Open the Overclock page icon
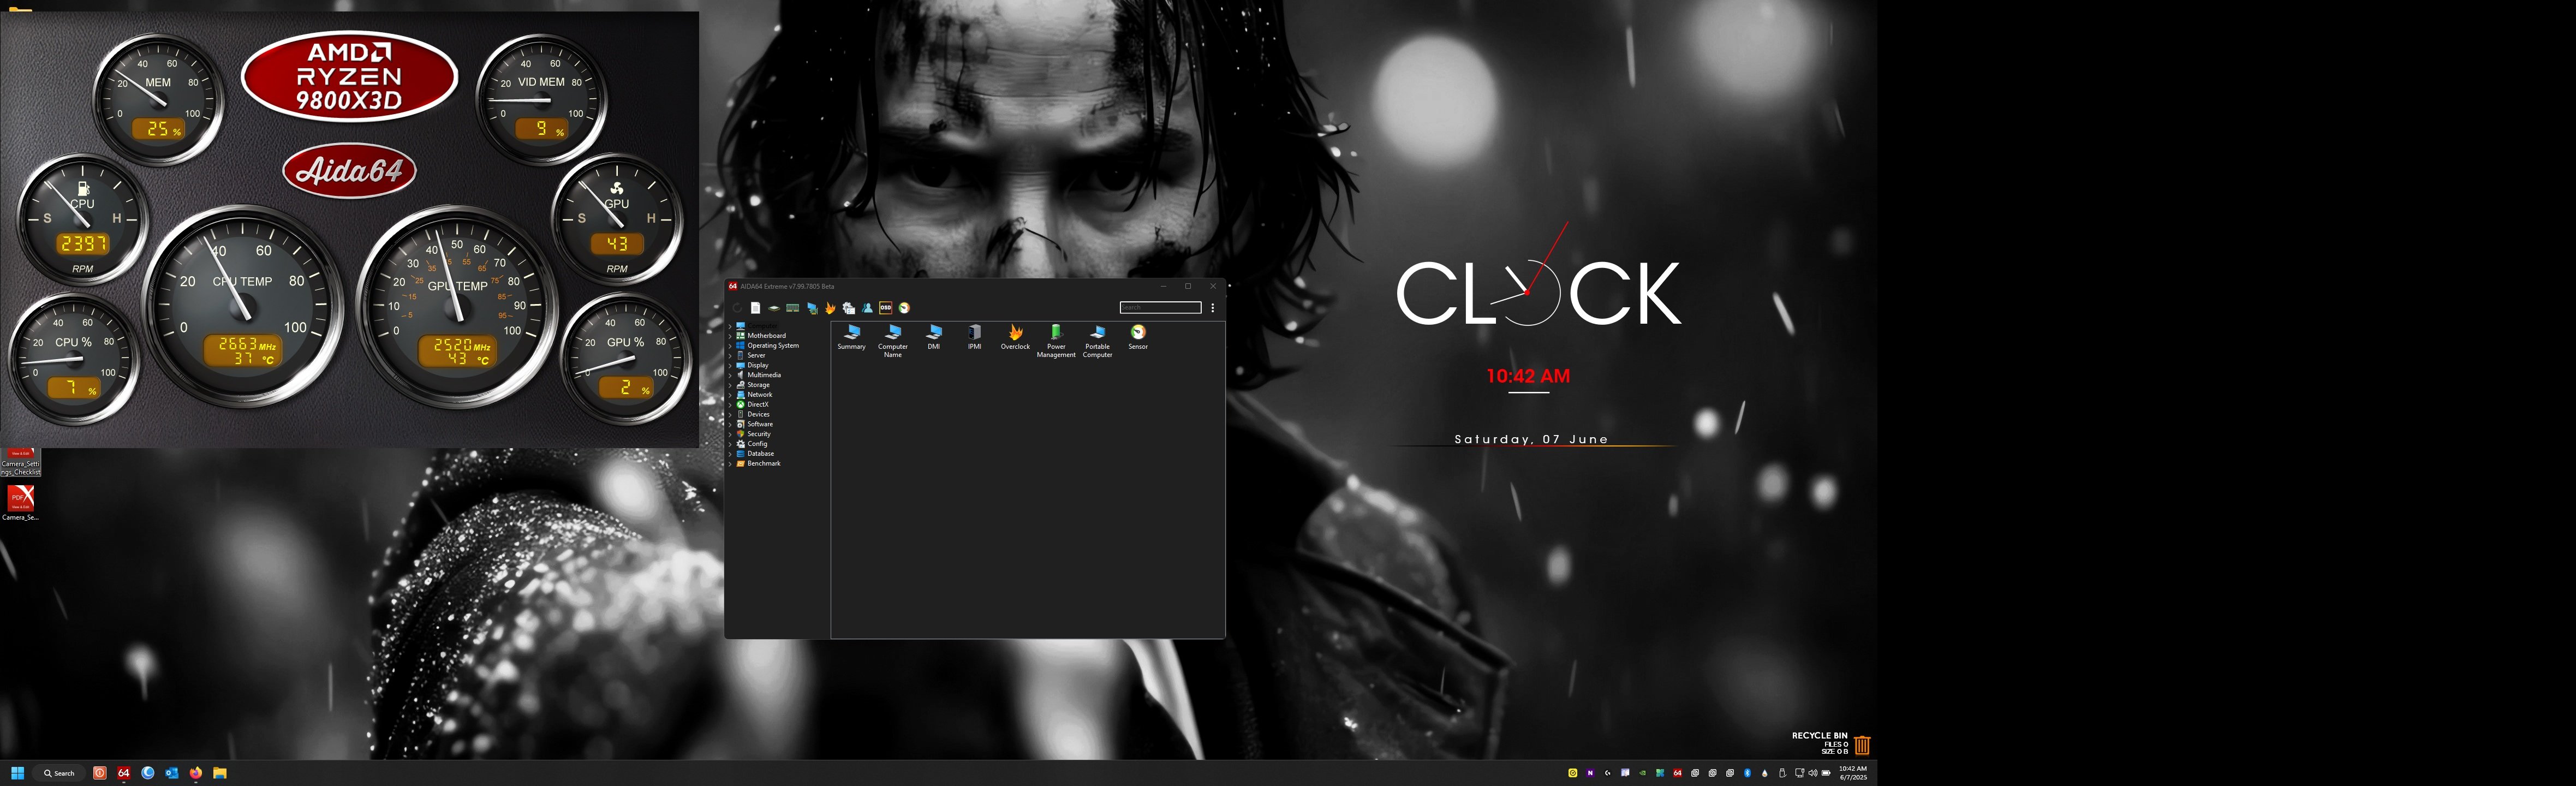Image resolution: width=2576 pixels, height=786 pixels. pos(1015,337)
